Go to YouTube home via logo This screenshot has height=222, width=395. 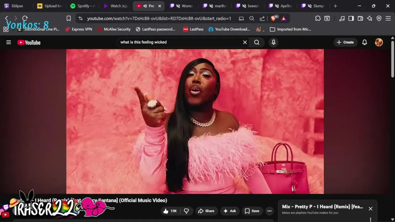pos(29,43)
